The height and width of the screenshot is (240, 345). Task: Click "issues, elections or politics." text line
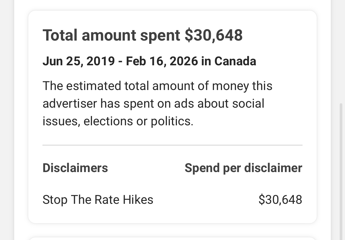pyautogui.click(x=118, y=121)
